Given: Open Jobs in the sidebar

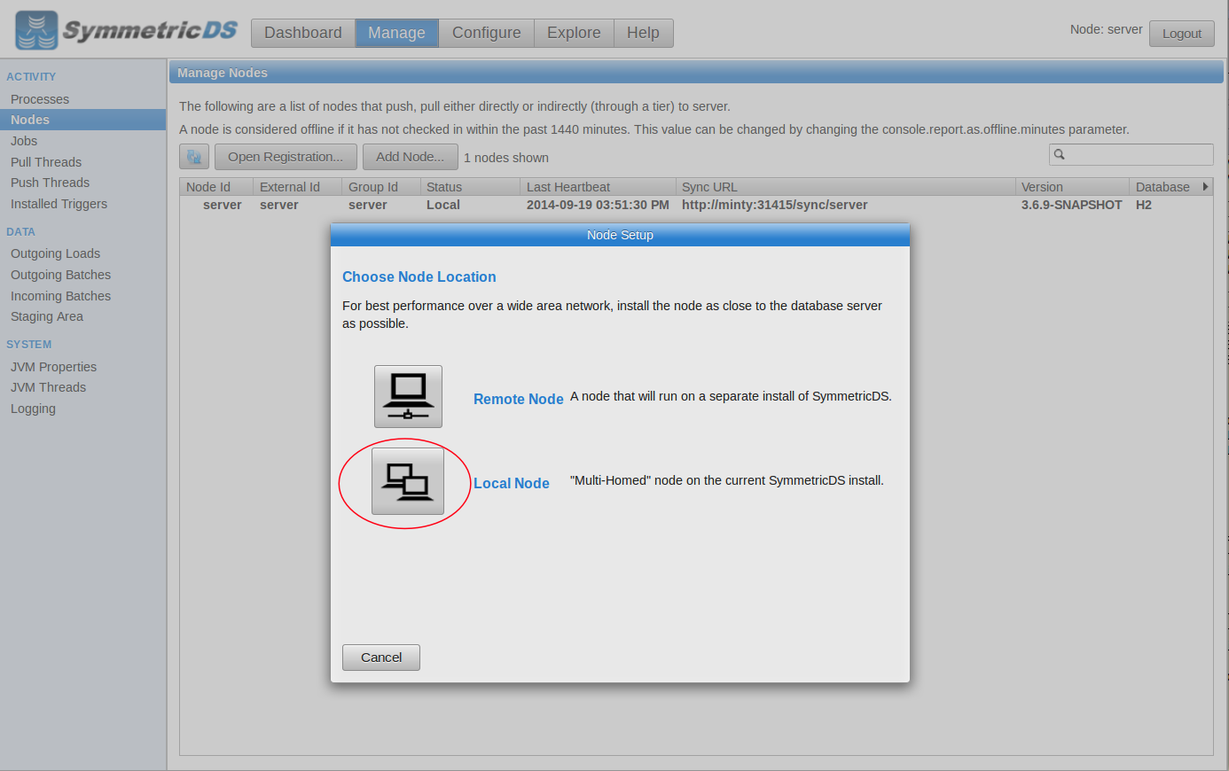Looking at the screenshot, I should point(24,141).
